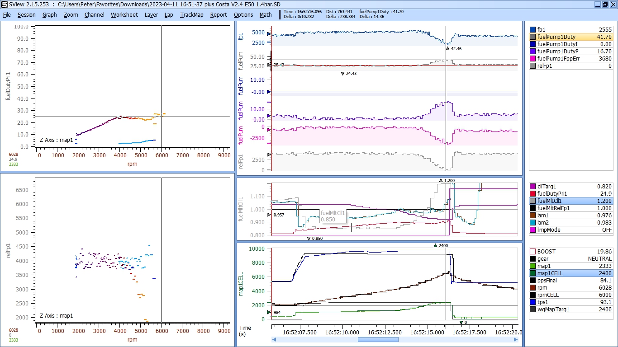Click the fuelMltCll1 color swatch
This screenshot has width=618, height=347.
click(x=532, y=201)
